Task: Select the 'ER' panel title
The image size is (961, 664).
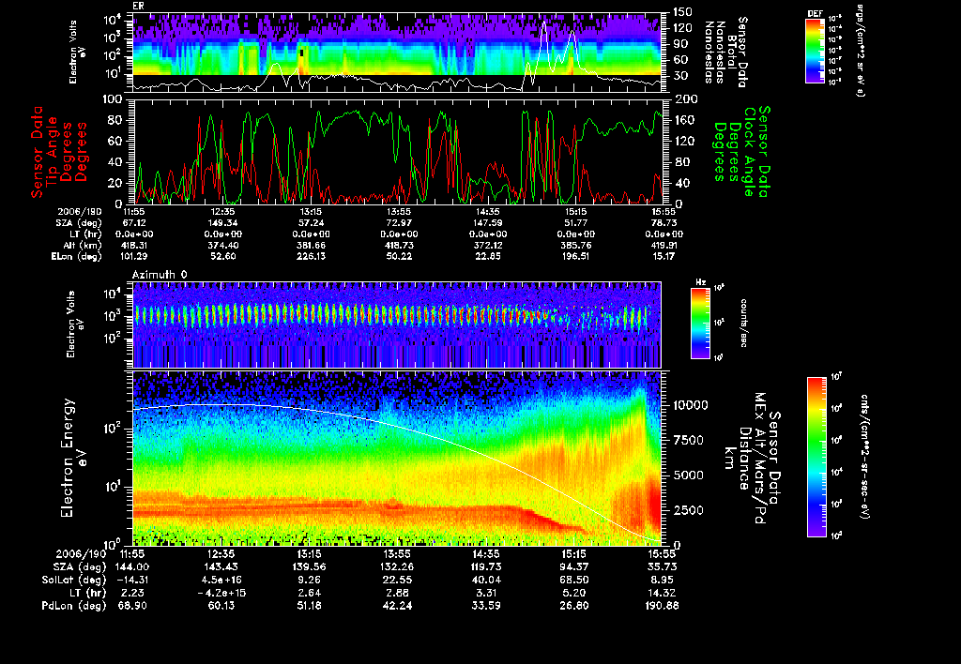Action: tap(138, 7)
